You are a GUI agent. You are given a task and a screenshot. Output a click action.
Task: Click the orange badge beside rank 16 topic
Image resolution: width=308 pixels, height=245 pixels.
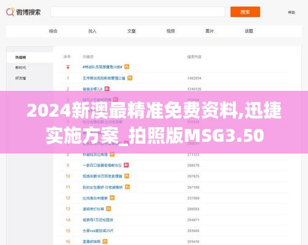pyautogui.click(x=105, y=241)
